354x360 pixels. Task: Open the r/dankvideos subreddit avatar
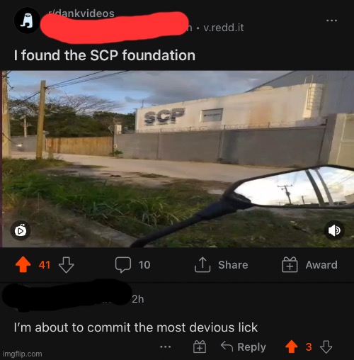[27, 21]
